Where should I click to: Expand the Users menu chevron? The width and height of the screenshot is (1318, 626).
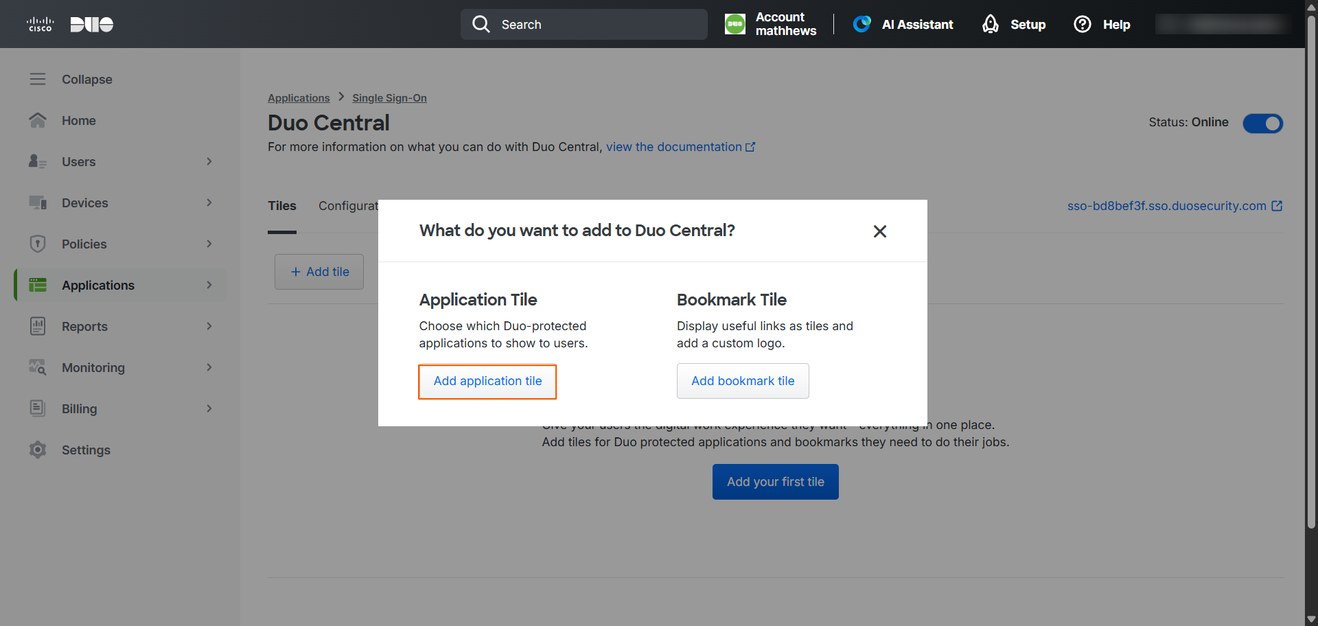pyautogui.click(x=209, y=161)
